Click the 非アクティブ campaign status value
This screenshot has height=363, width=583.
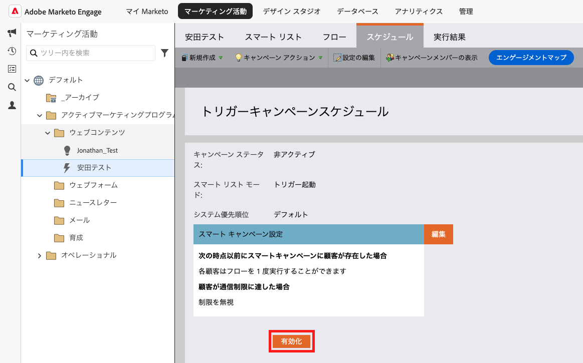294,155
